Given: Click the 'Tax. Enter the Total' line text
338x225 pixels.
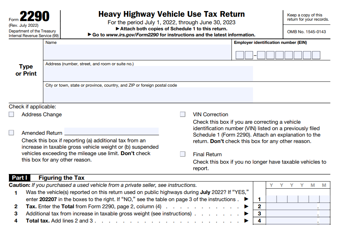Looking at the screenshot, I should coord(94,206).
